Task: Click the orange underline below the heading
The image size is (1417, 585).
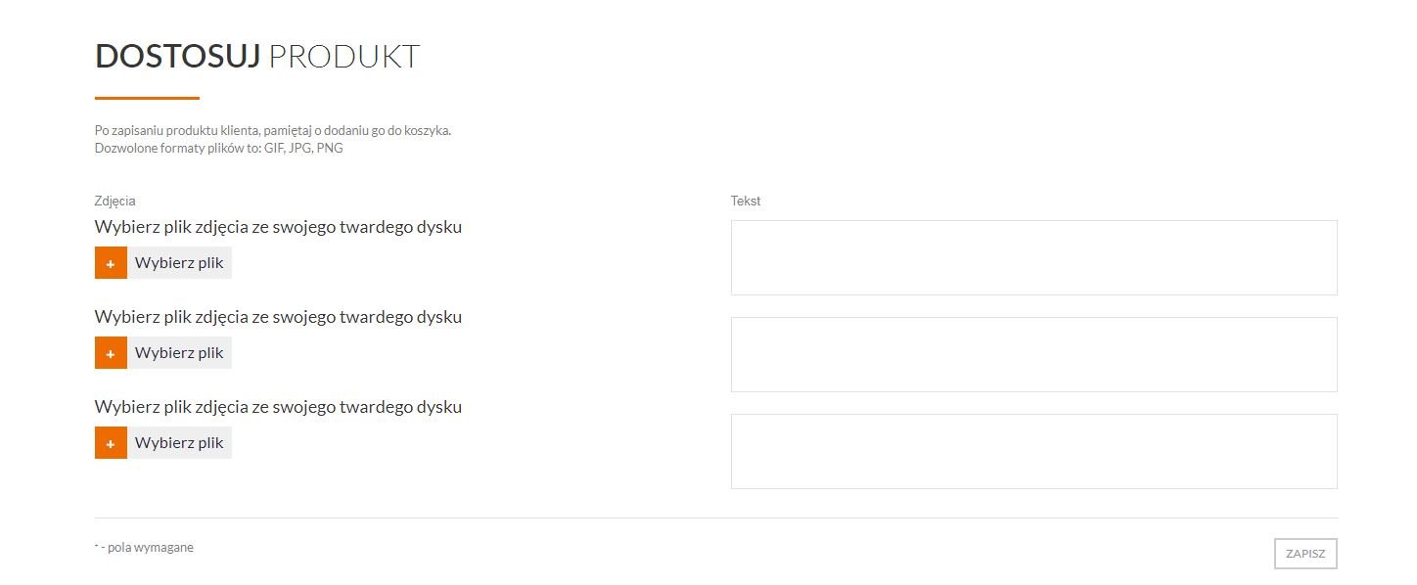Action: [x=147, y=98]
